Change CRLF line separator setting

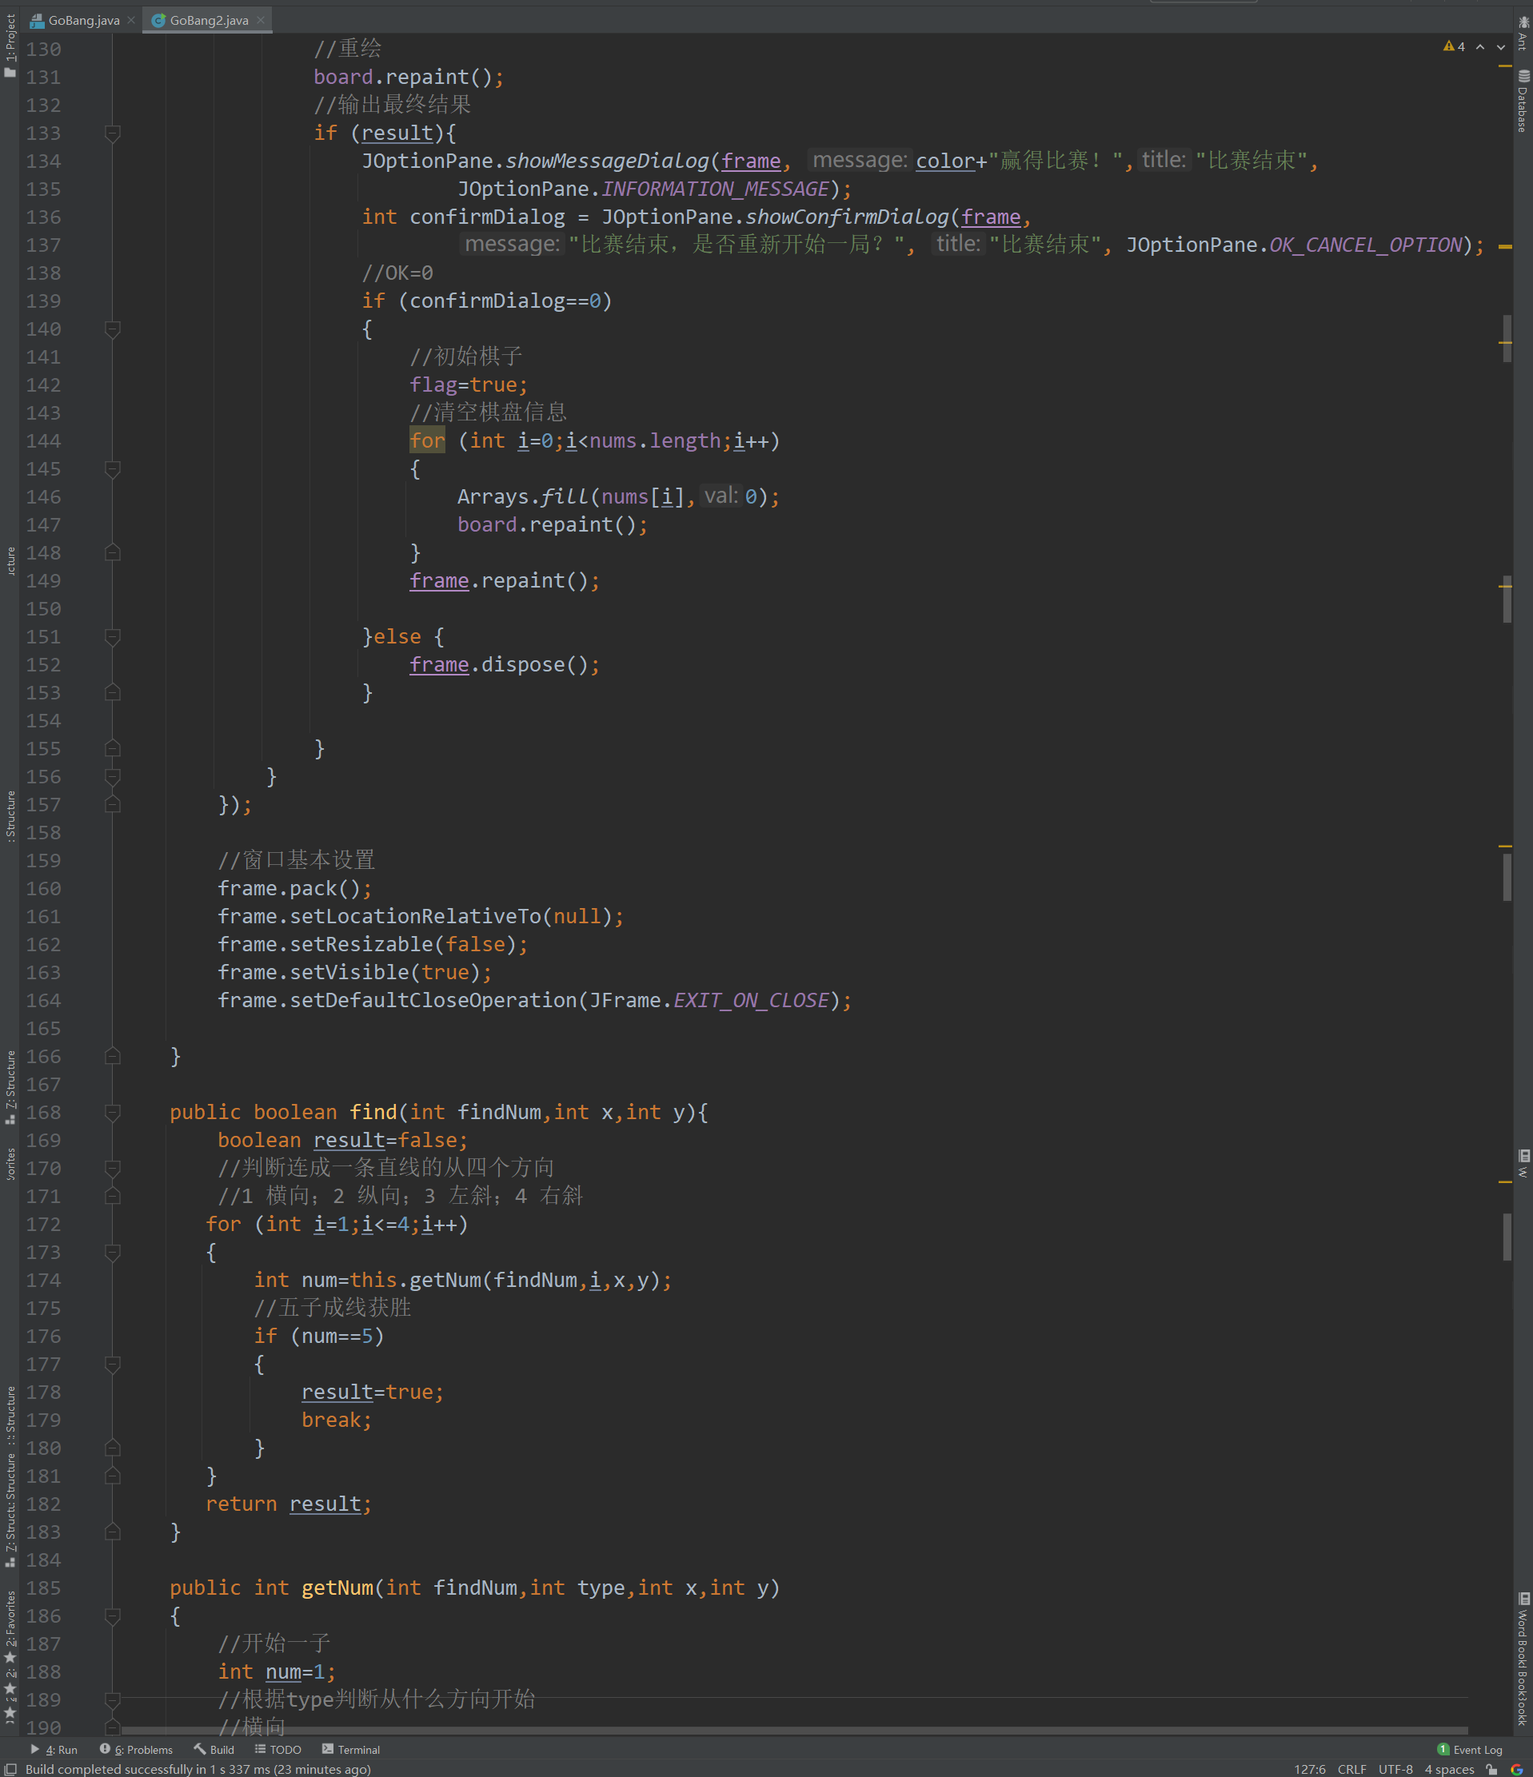tap(1352, 1769)
